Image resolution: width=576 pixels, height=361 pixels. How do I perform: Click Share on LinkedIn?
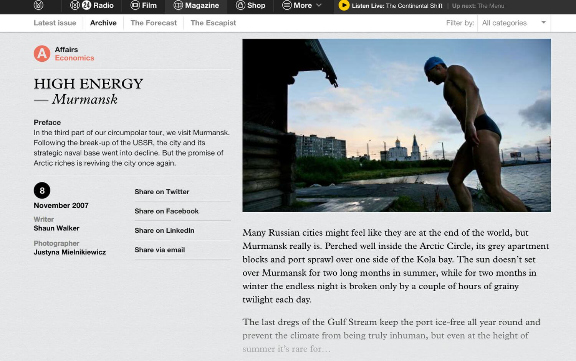click(164, 230)
